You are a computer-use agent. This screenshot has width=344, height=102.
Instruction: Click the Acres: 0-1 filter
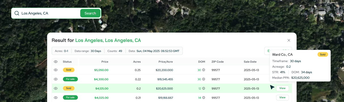61,51
